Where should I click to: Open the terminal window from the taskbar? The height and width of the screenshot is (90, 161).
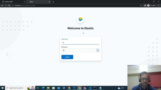[95, 88]
